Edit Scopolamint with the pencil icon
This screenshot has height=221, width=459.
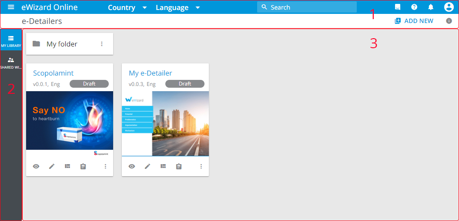[52, 166]
